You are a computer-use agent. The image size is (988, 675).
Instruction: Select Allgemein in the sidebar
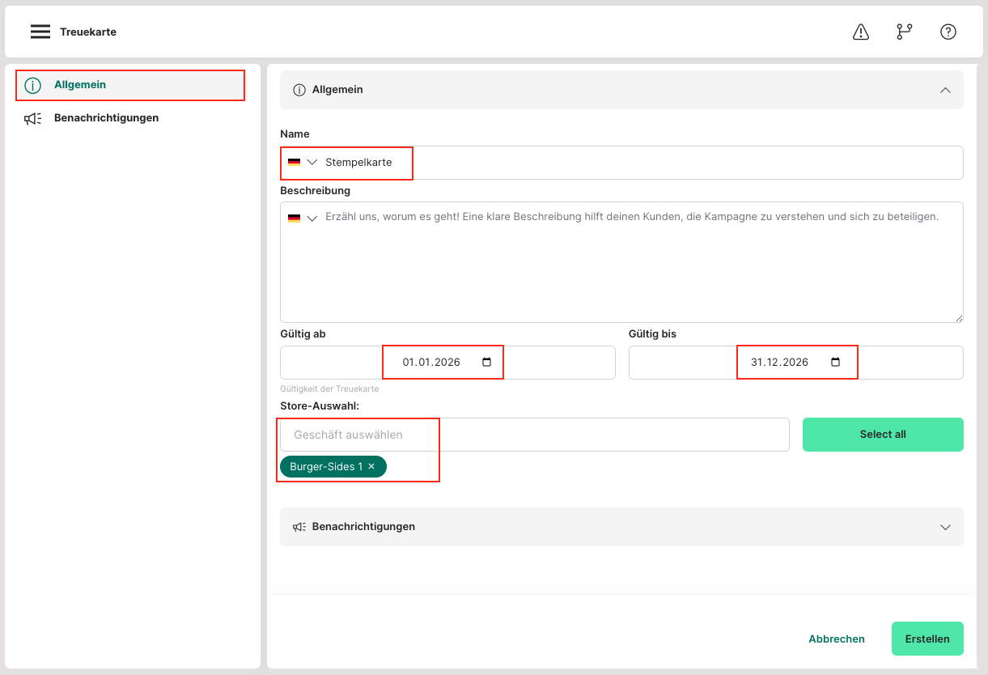[x=80, y=85]
